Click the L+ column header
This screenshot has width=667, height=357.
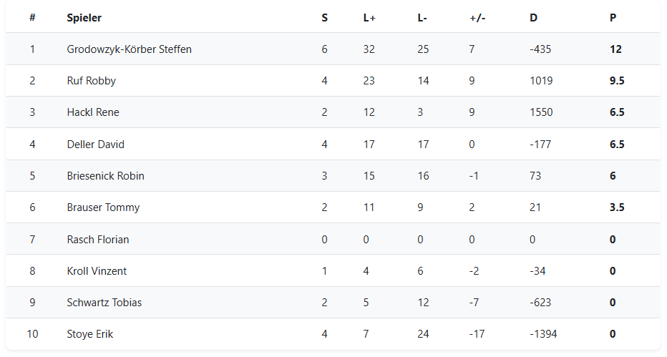point(369,18)
